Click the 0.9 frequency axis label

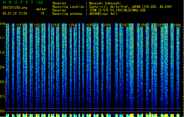pos(2,67)
